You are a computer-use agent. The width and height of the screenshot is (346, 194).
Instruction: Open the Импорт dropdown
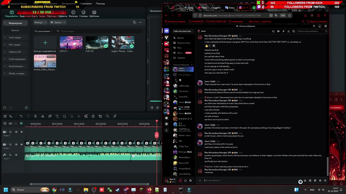(41, 22)
